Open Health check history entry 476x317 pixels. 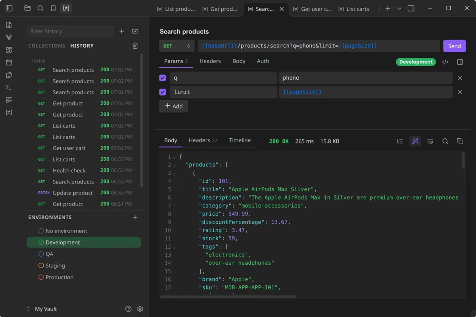(x=84, y=170)
